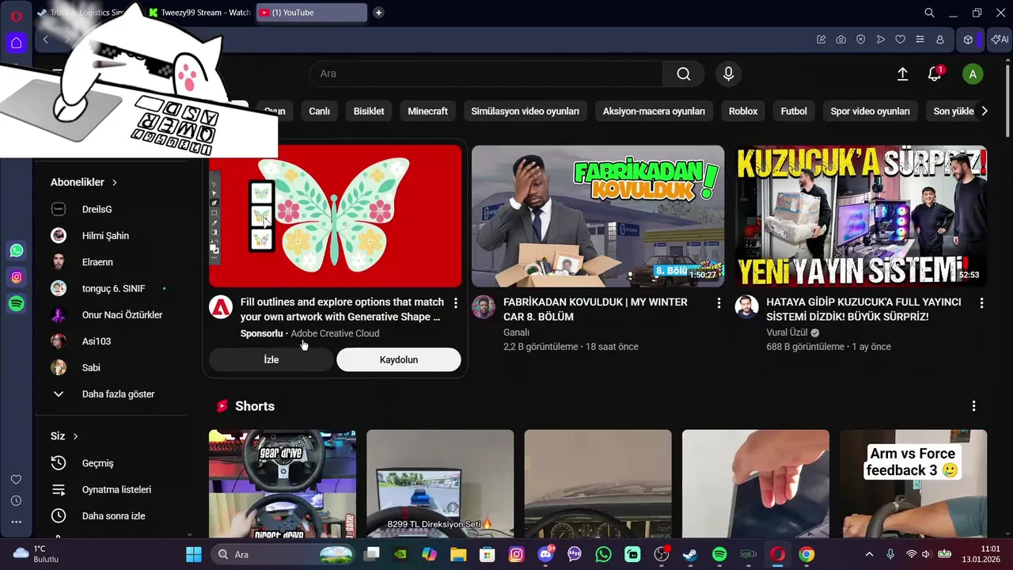Select Spor video oyunları chip
The height and width of the screenshot is (570, 1013).
pyautogui.click(x=870, y=112)
